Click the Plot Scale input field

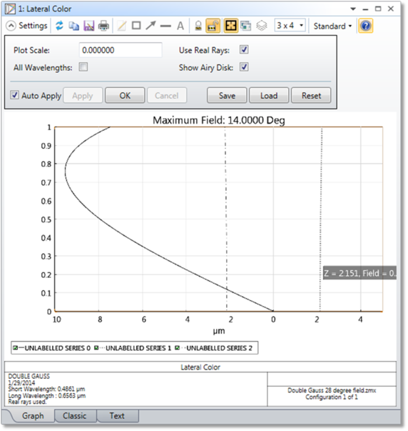pyautogui.click(x=121, y=50)
